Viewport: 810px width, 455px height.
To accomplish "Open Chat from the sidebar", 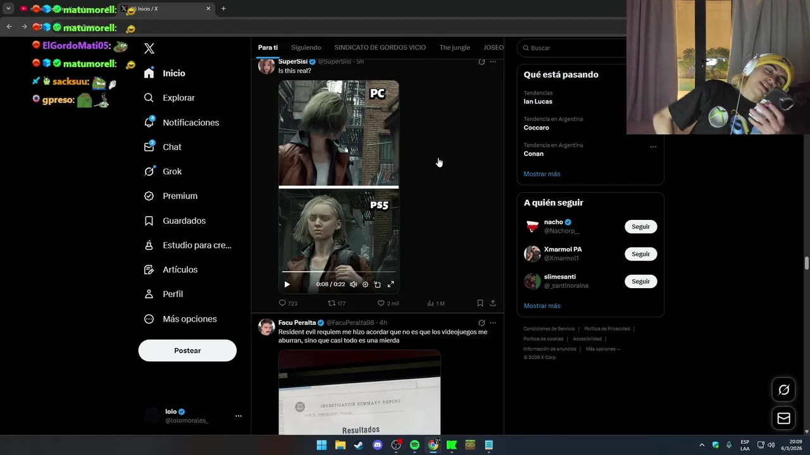I will [x=163, y=147].
